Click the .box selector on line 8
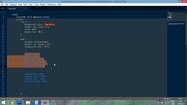The width and height of the screenshot is (187, 105). coord(22,22)
